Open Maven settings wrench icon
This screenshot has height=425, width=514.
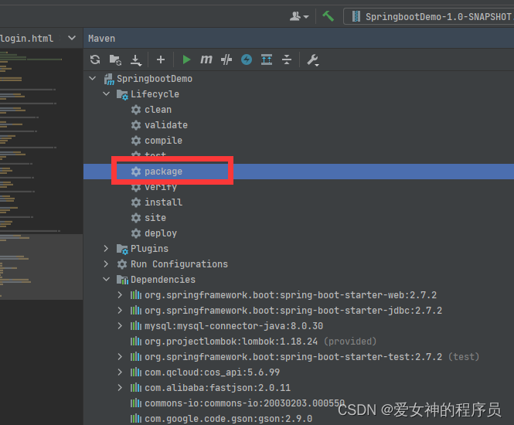[x=312, y=60]
